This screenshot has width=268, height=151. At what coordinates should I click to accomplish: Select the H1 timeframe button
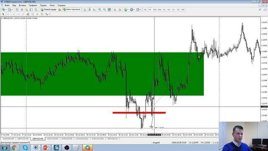tap(164, 10)
